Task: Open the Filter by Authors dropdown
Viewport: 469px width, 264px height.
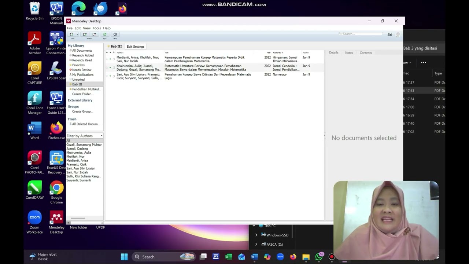Action: (x=85, y=136)
